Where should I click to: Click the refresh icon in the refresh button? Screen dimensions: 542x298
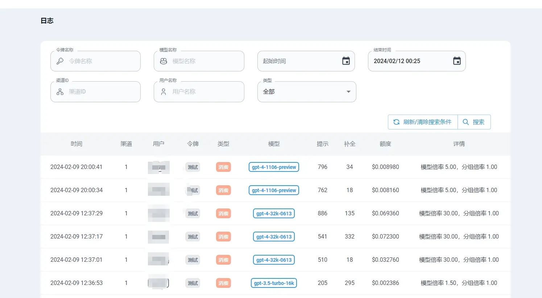click(397, 122)
